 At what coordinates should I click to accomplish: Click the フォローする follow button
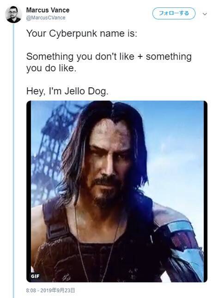[x=174, y=13]
